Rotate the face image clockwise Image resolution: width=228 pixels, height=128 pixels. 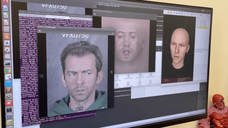tap(82, 109)
